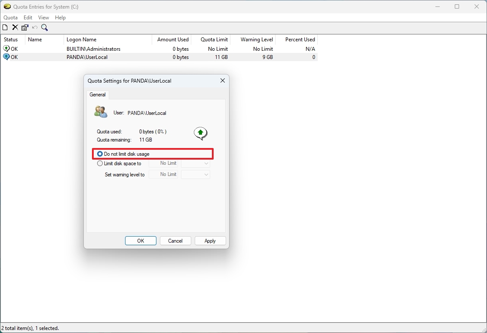Click 0 bytes amount used for Administrators
Screen dimensions: 487x333
(181, 49)
